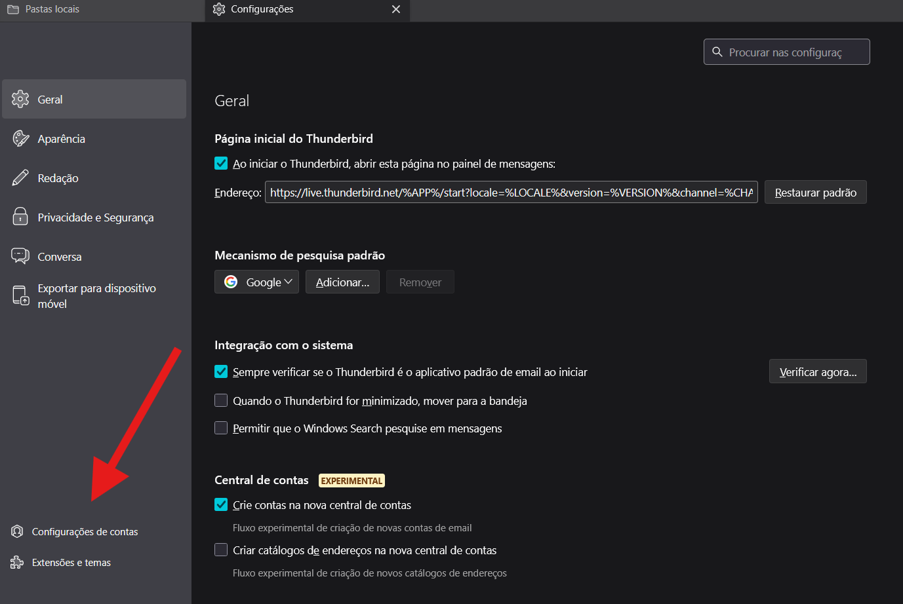This screenshot has height=604, width=903.
Task: Uncheck the open start page on launch checkbox
Action: 221,163
